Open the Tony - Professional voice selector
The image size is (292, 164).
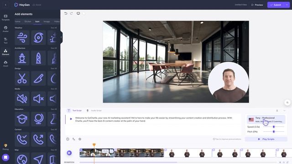click(266, 119)
